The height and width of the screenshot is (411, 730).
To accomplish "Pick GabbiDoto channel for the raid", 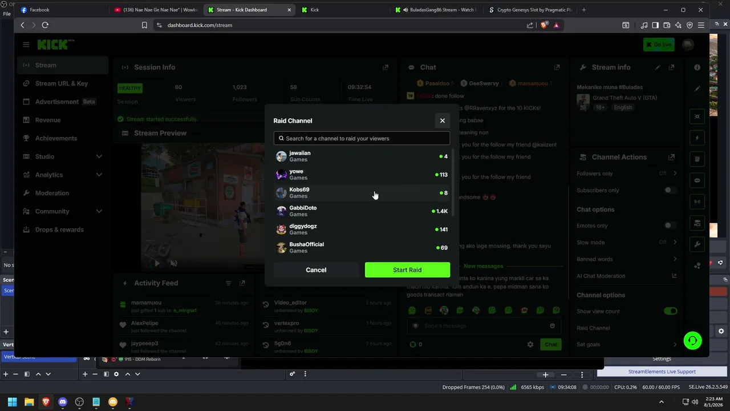I will (x=362, y=211).
